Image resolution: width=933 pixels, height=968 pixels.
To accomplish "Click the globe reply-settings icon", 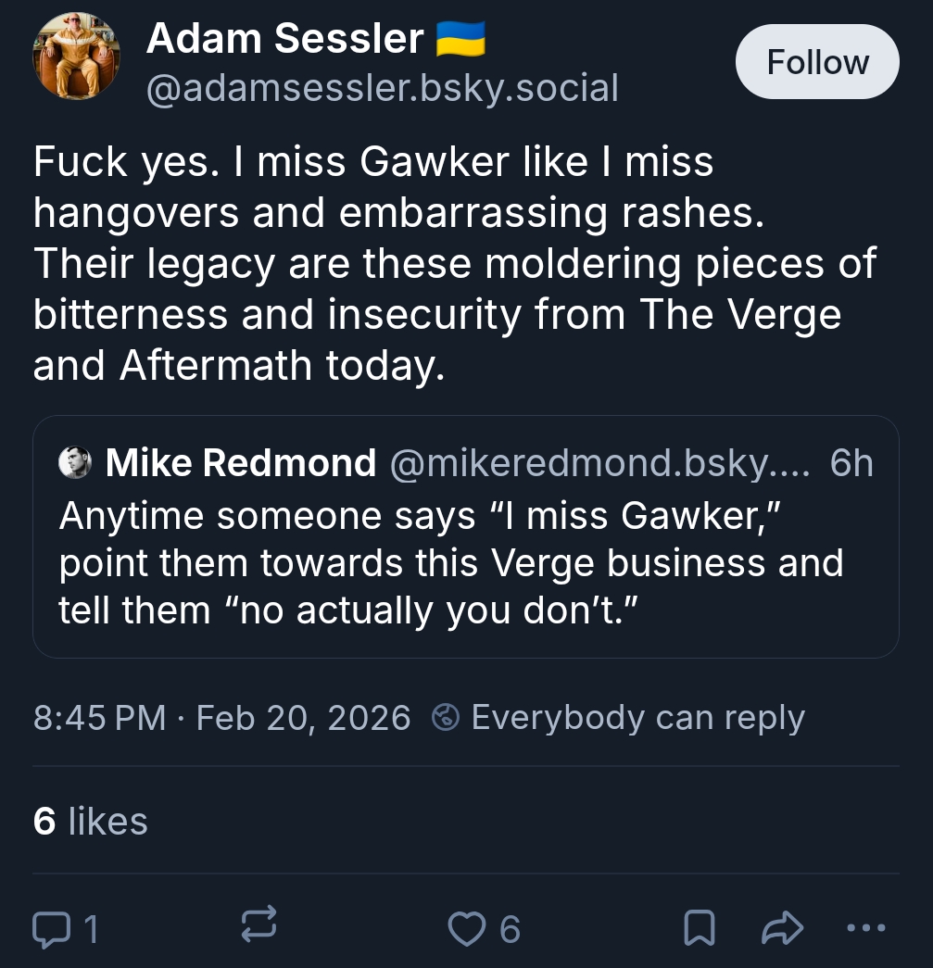I will (x=447, y=718).
